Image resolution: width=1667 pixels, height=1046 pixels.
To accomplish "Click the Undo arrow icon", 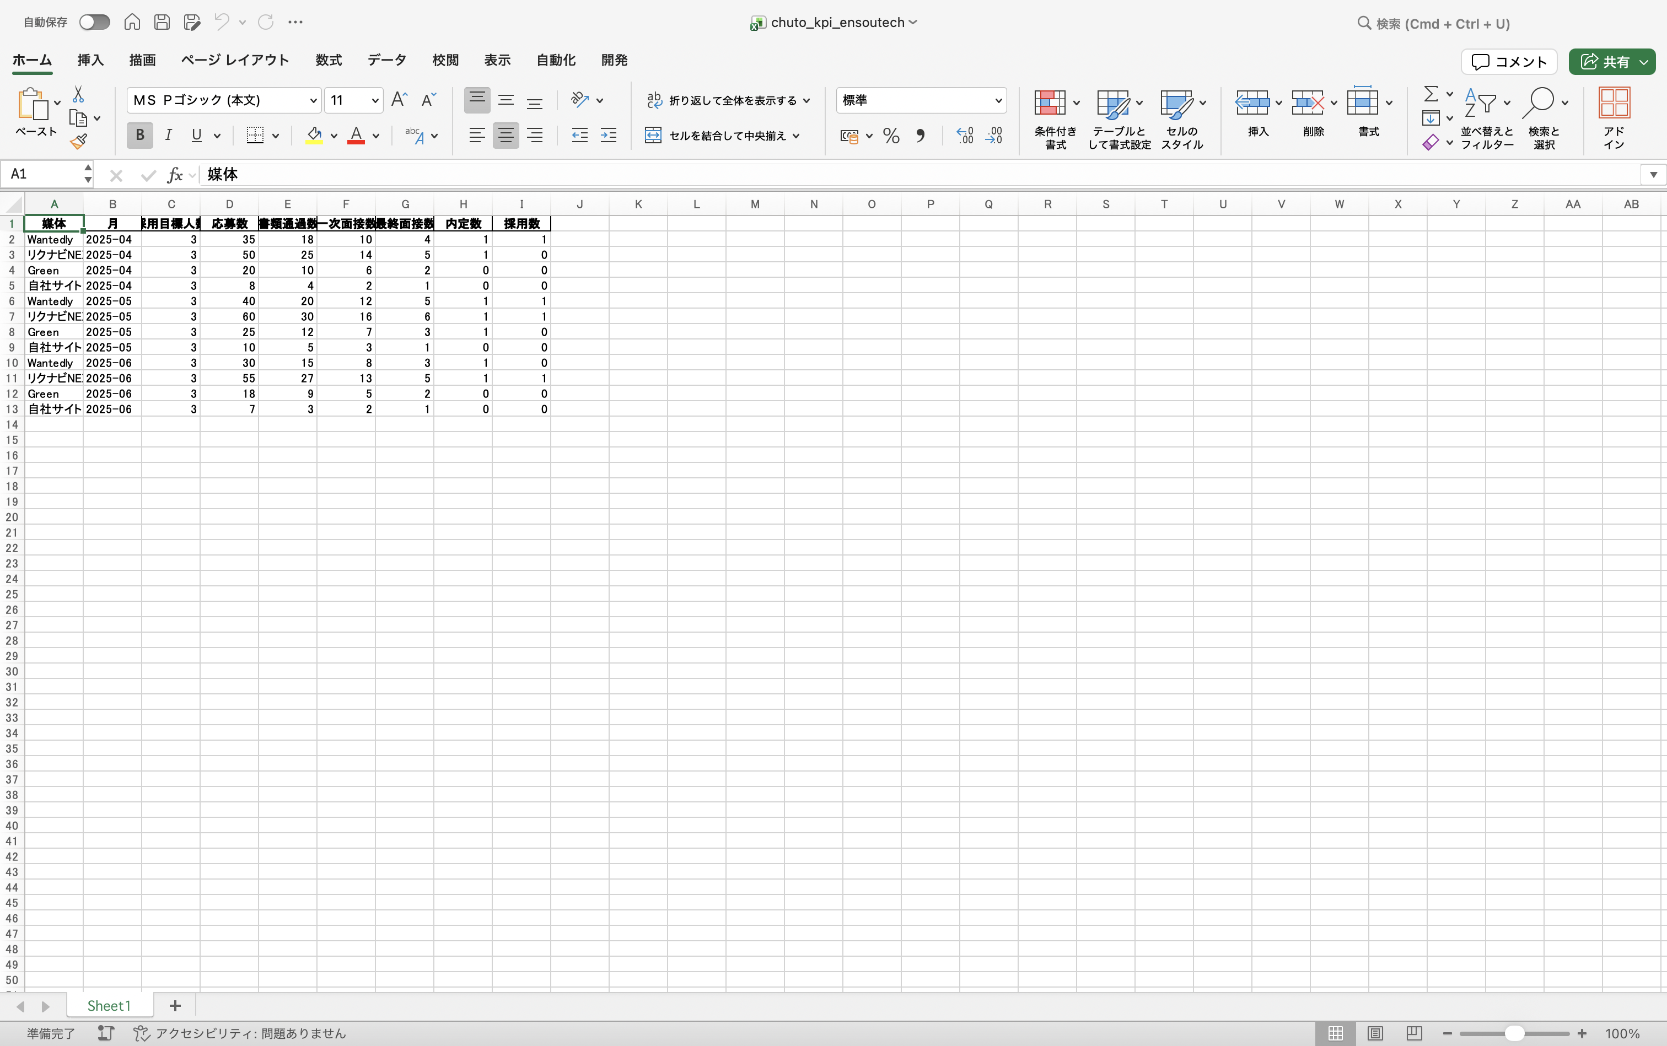I will (x=222, y=22).
